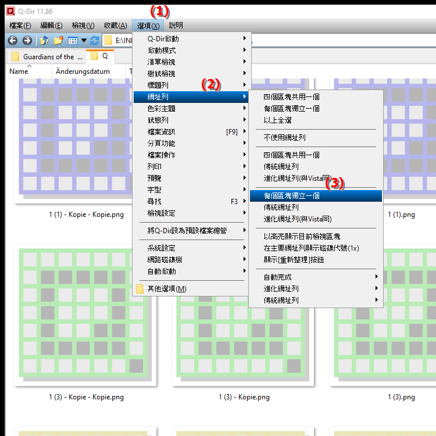This screenshot has width=436, height=436.
Task: Click the file name 1 (1).png
Action: pyautogui.click(x=401, y=215)
